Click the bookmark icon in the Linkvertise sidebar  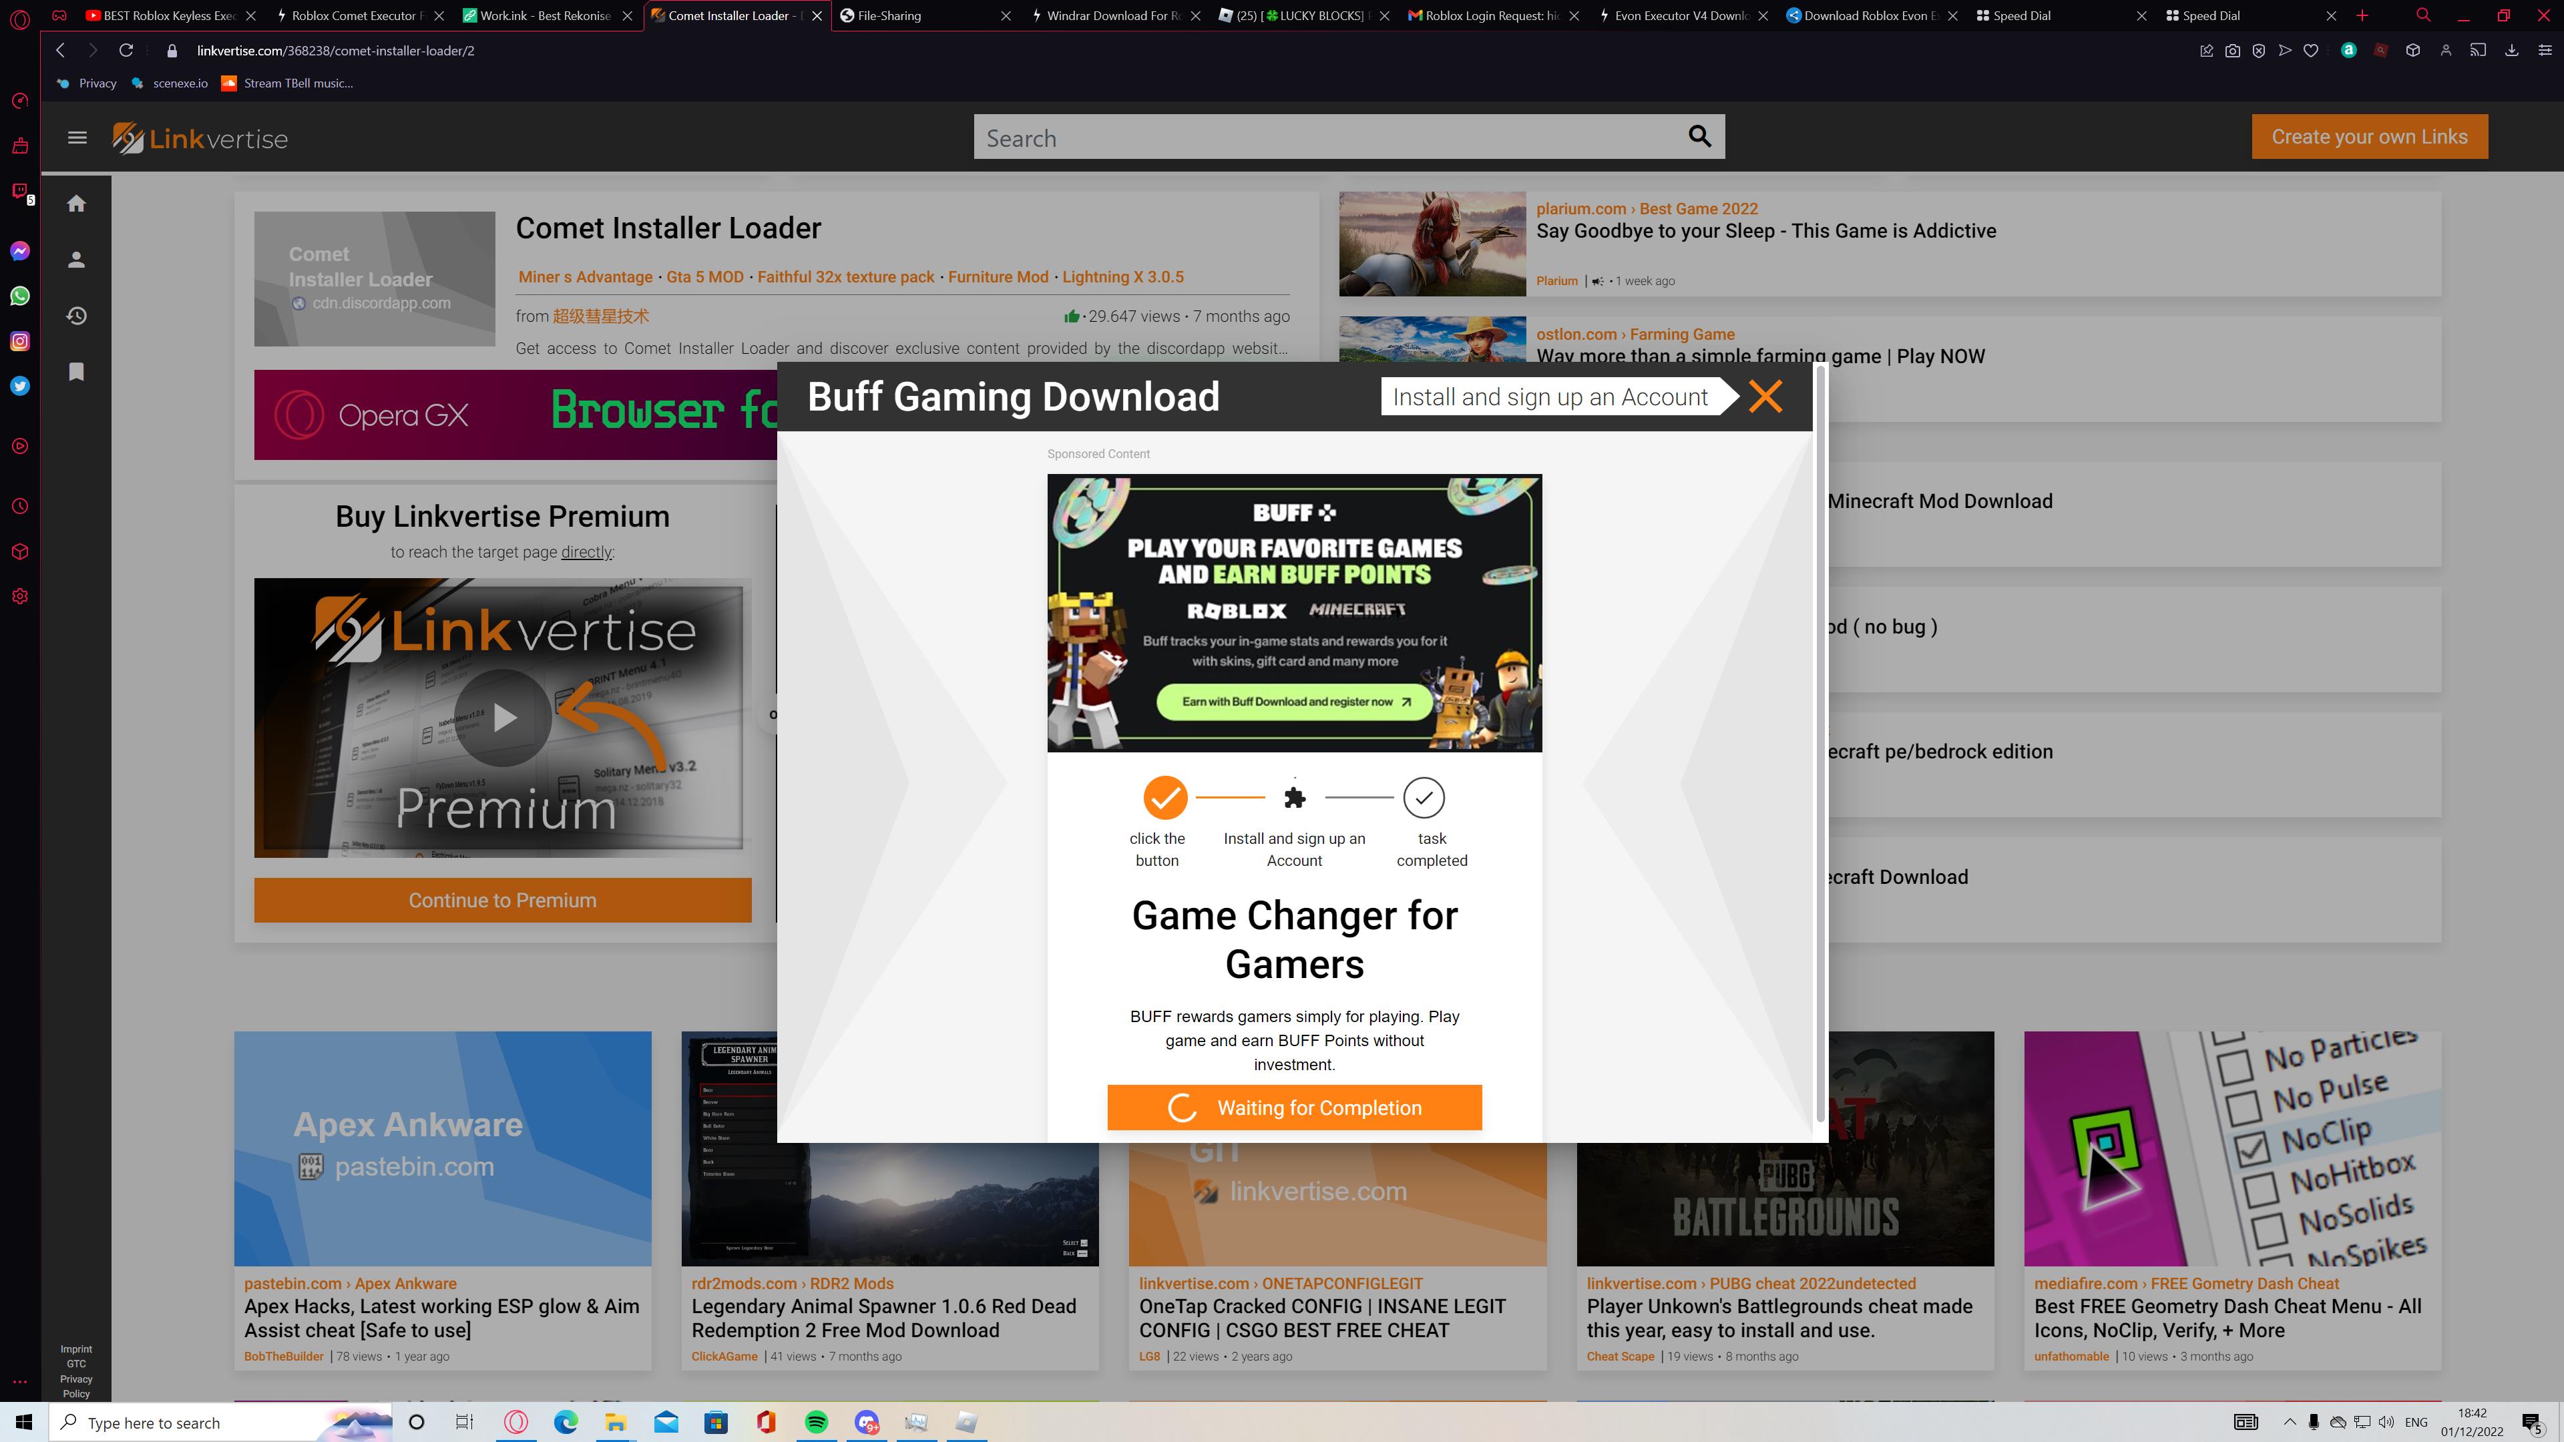tap(77, 373)
